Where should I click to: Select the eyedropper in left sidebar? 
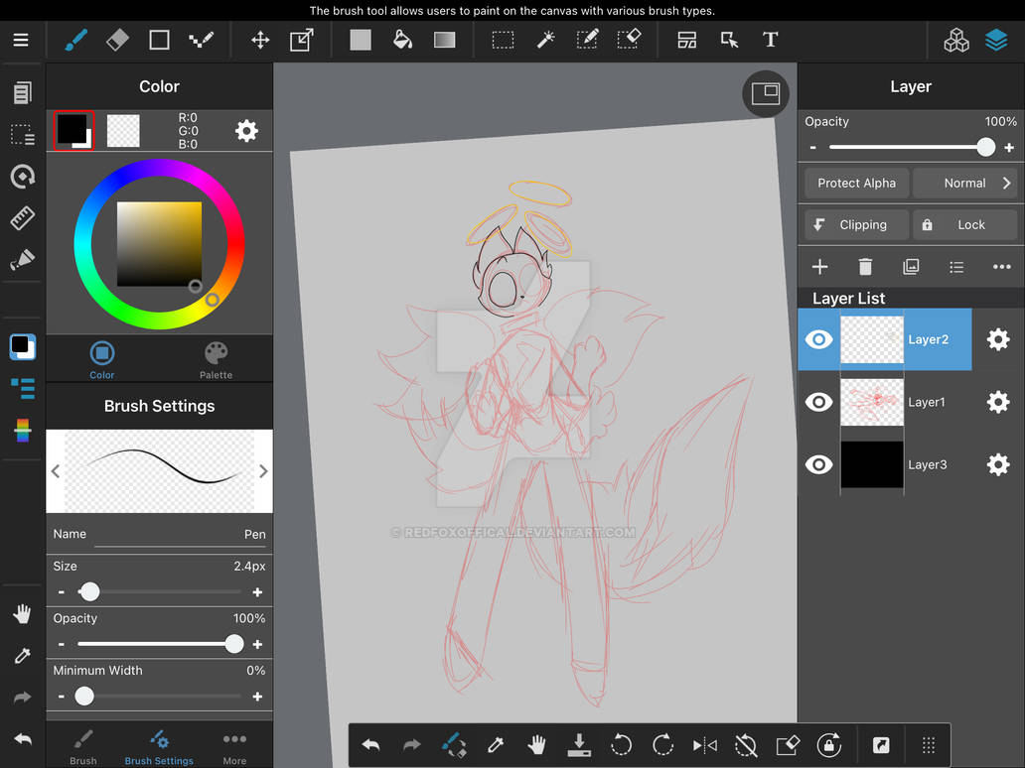(x=22, y=656)
